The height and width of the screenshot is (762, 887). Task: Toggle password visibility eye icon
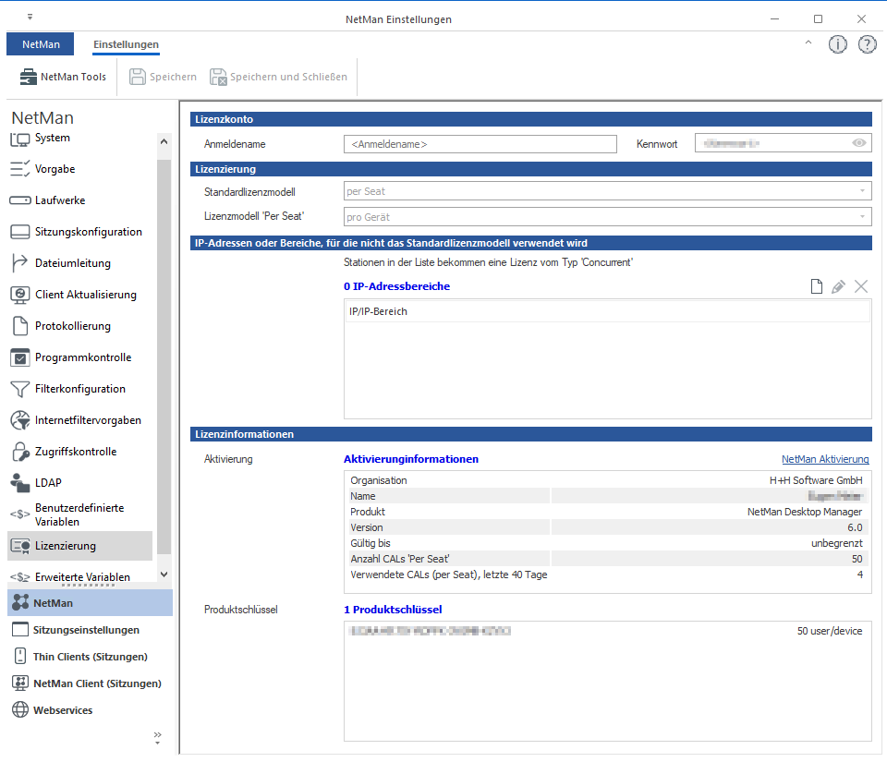[859, 143]
